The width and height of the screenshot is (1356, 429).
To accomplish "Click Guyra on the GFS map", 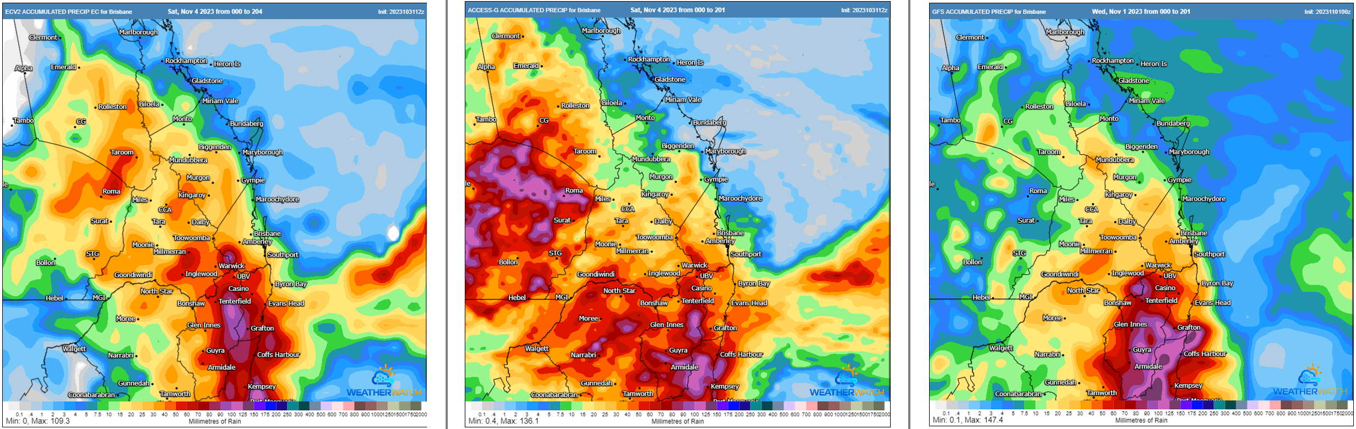I will (1142, 350).
